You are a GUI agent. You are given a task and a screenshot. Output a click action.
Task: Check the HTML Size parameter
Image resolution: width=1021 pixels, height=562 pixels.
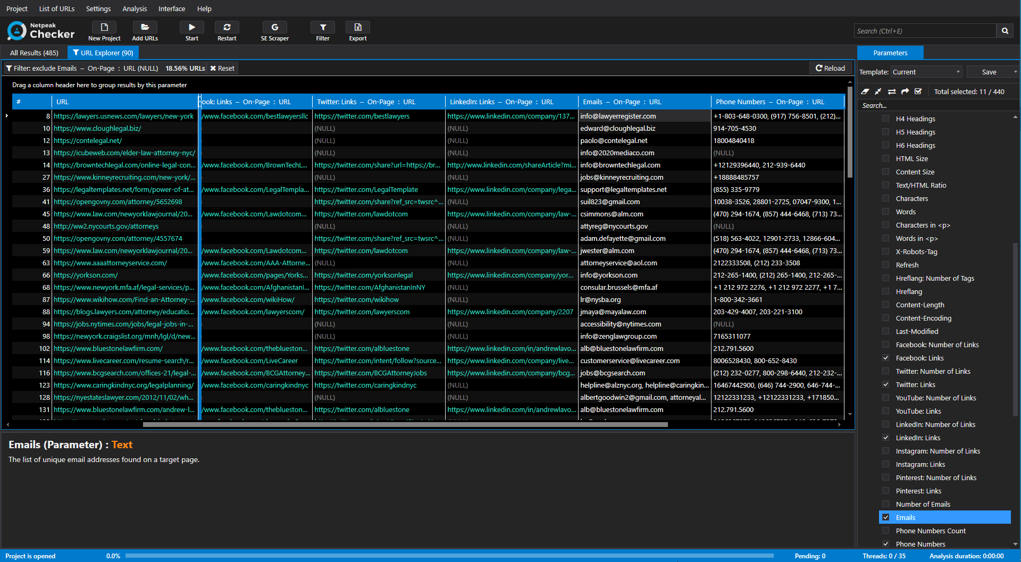coord(886,158)
